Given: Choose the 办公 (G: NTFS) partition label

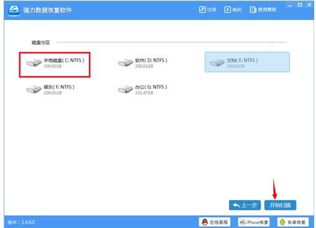Looking at the screenshot, I should [151, 87].
